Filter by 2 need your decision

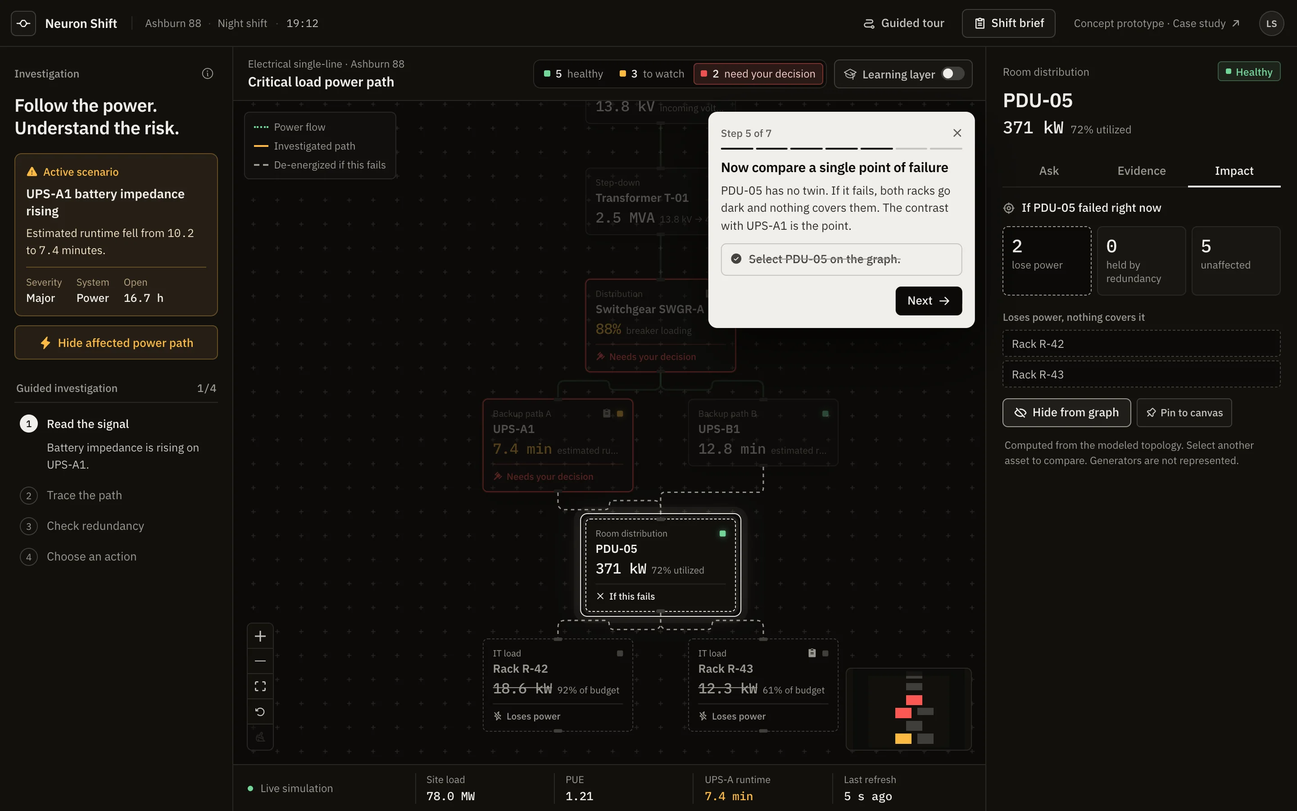tap(758, 73)
